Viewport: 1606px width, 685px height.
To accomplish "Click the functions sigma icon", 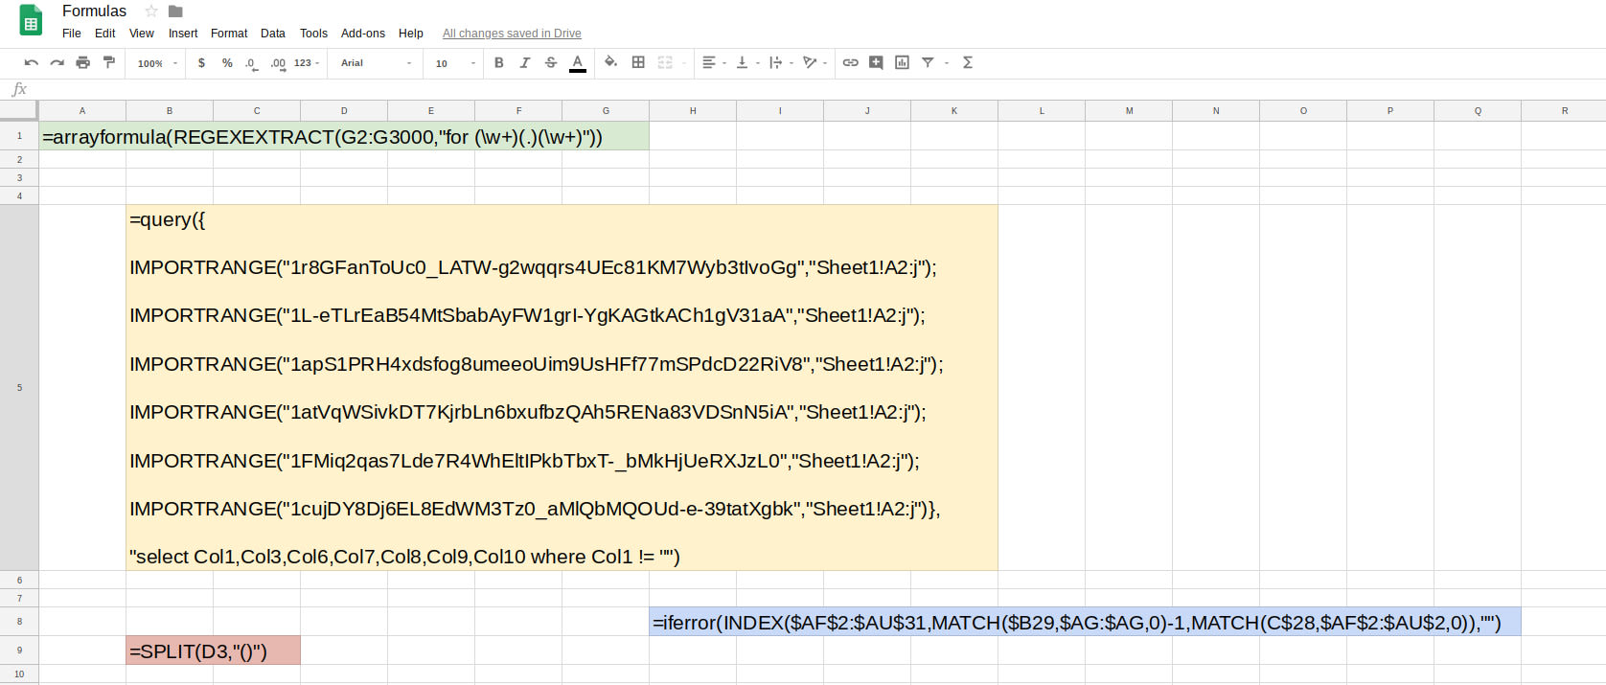I will 968,62.
